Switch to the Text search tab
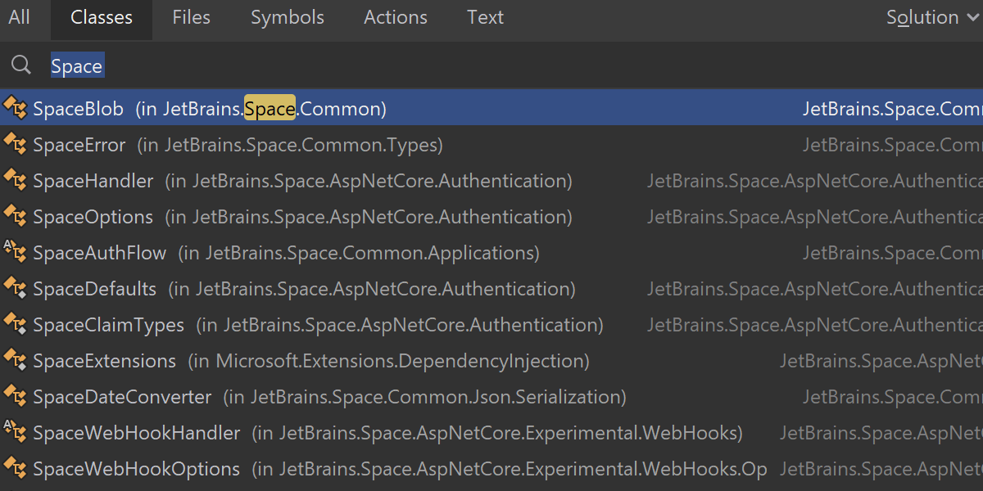Screen dimensions: 983x491 pos(485,18)
